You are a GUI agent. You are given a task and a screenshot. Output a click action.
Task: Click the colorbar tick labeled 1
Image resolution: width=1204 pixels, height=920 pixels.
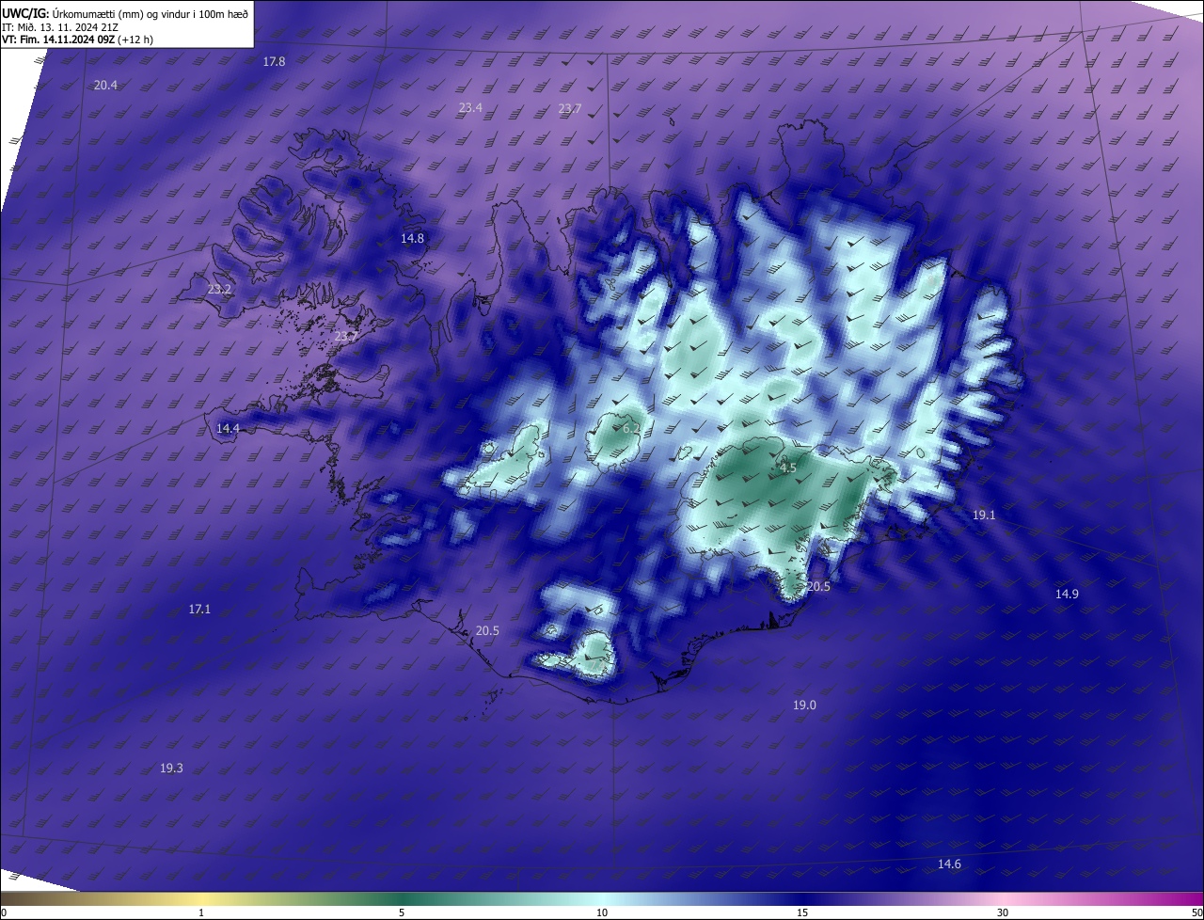201,912
